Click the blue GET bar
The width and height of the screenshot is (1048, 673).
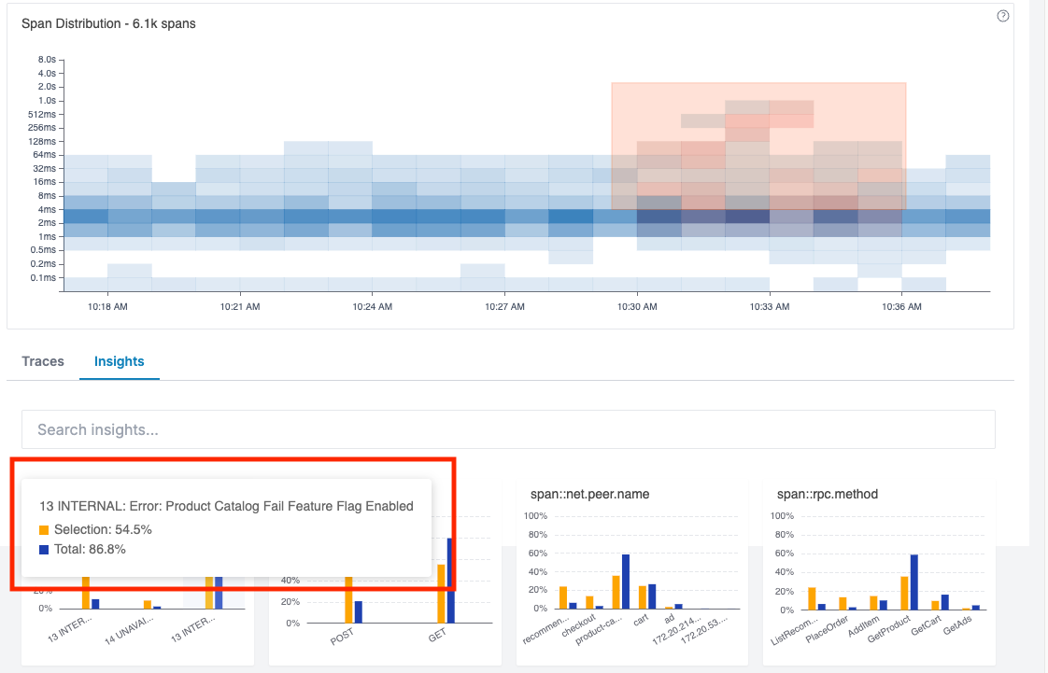click(x=450, y=581)
